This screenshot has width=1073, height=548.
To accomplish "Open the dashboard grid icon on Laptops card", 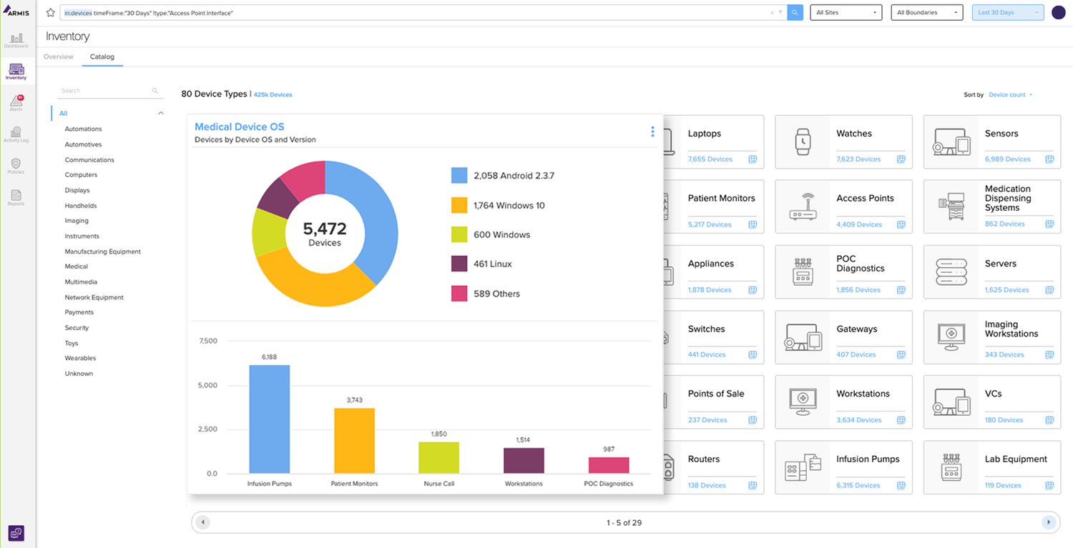I will tap(753, 159).
